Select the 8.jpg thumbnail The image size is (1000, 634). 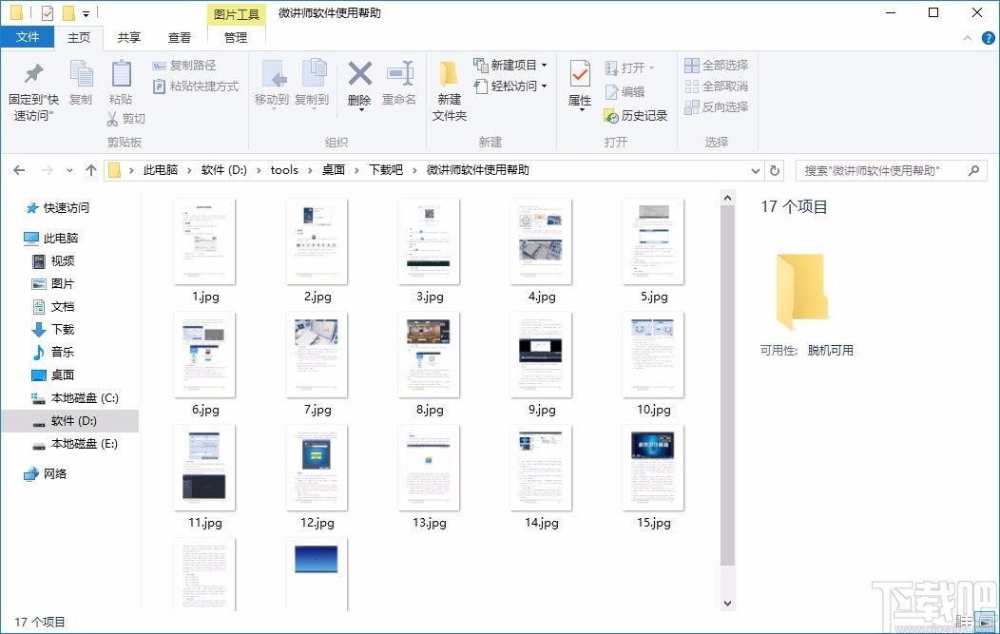[x=429, y=355]
